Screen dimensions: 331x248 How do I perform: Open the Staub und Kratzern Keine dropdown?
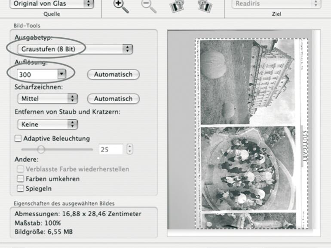[x=47, y=124]
